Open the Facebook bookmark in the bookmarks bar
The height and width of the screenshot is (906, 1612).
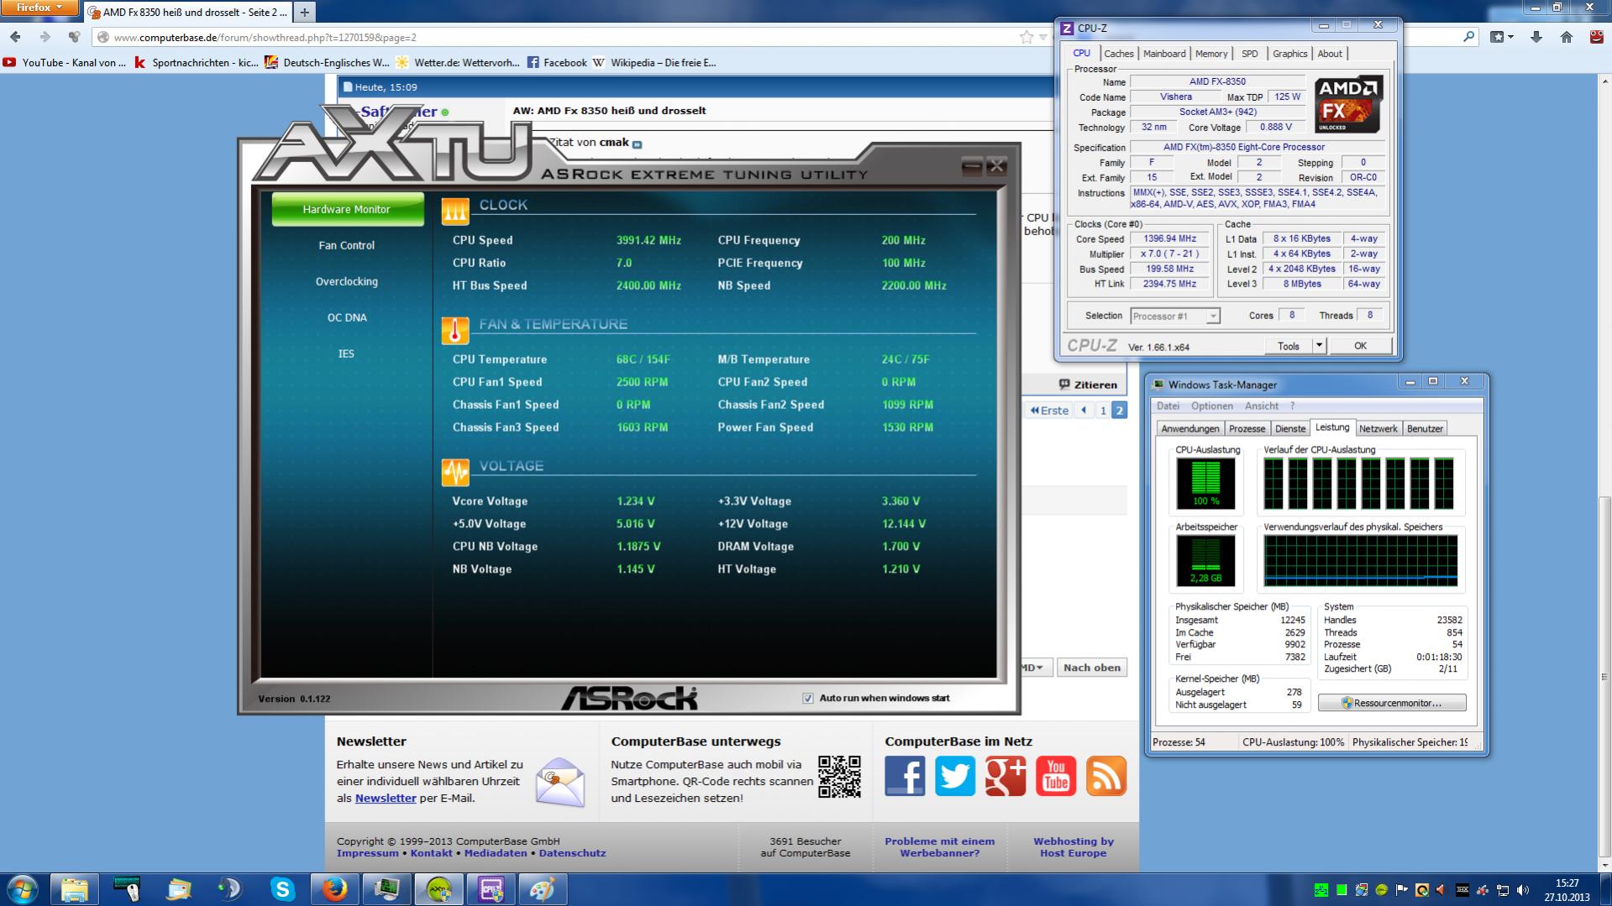(x=557, y=62)
